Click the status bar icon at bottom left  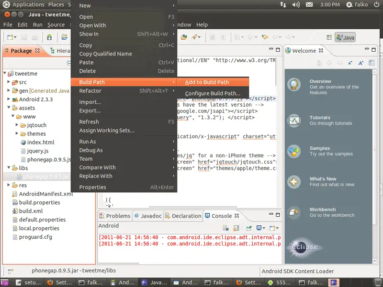(x=11, y=271)
